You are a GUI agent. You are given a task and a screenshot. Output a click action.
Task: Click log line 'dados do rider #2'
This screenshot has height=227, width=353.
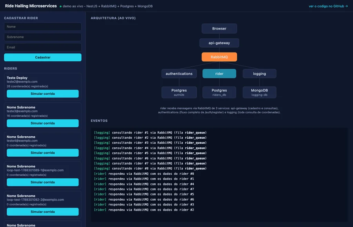(144, 210)
